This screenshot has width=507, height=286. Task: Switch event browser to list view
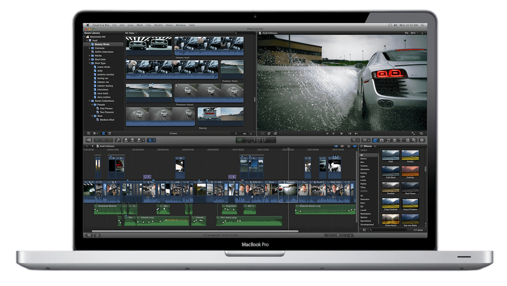[x=109, y=133]
